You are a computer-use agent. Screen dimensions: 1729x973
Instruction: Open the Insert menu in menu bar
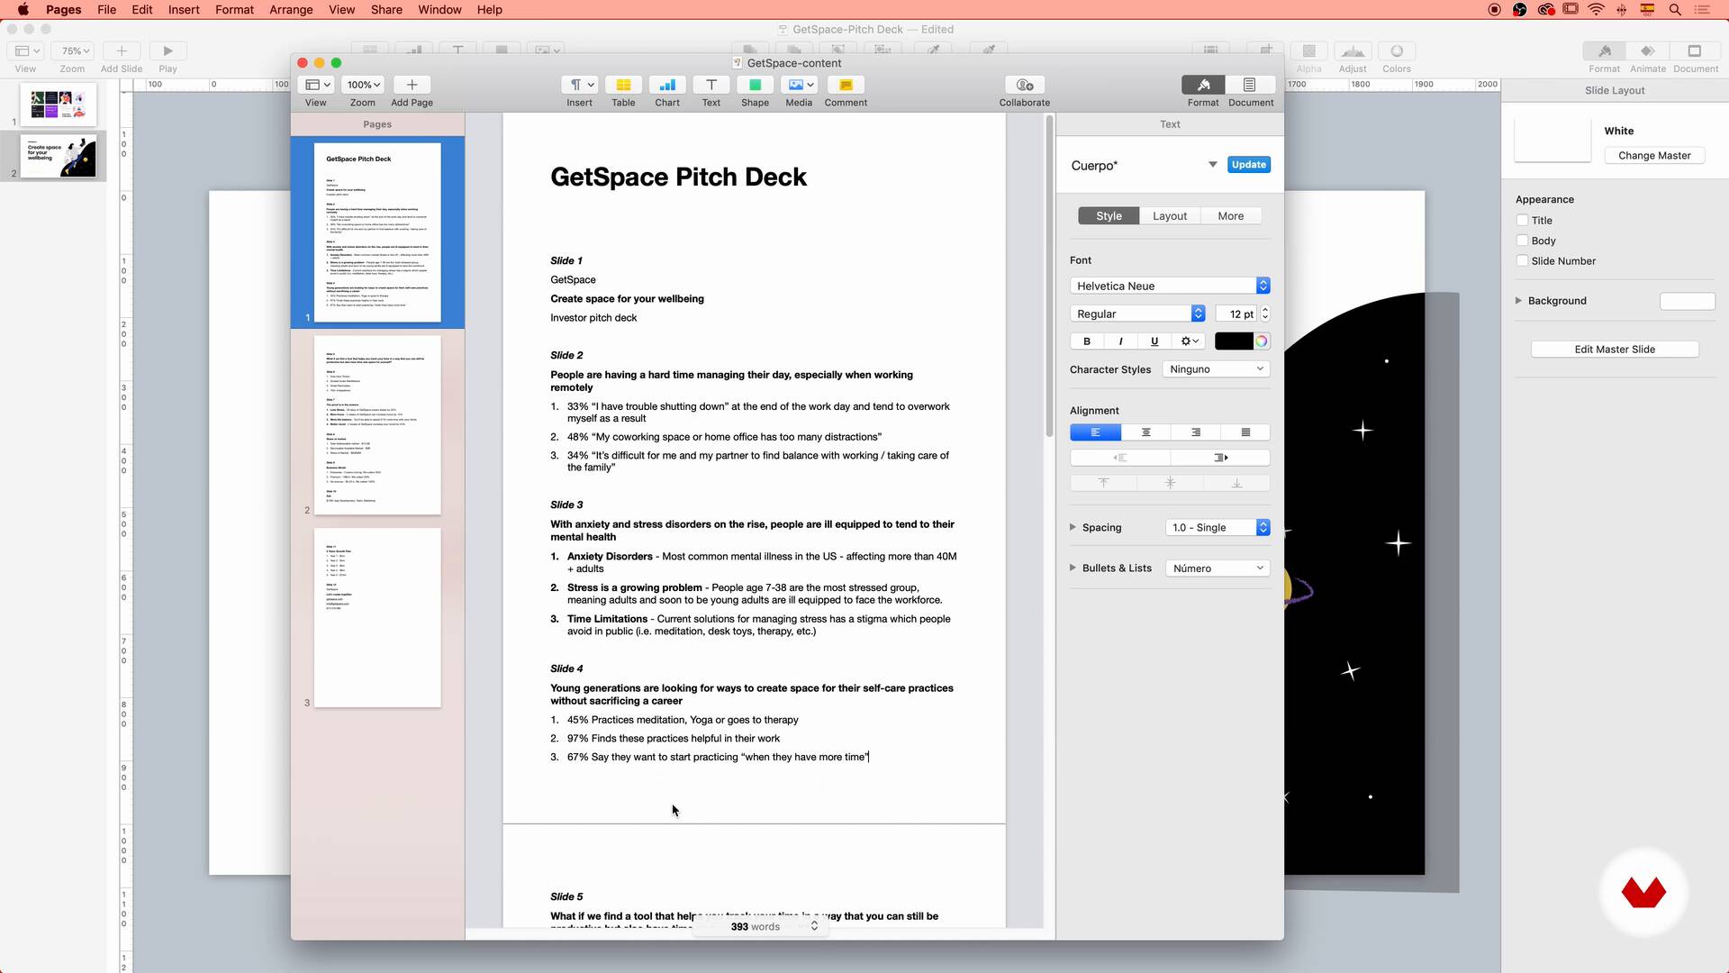pos(184,10)
